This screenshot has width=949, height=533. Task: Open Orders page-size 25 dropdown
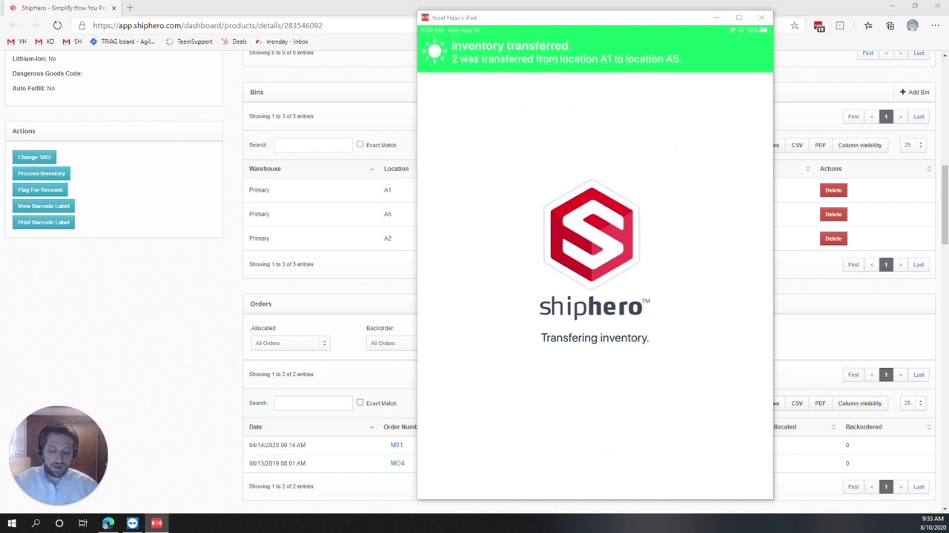pos(913,403)
